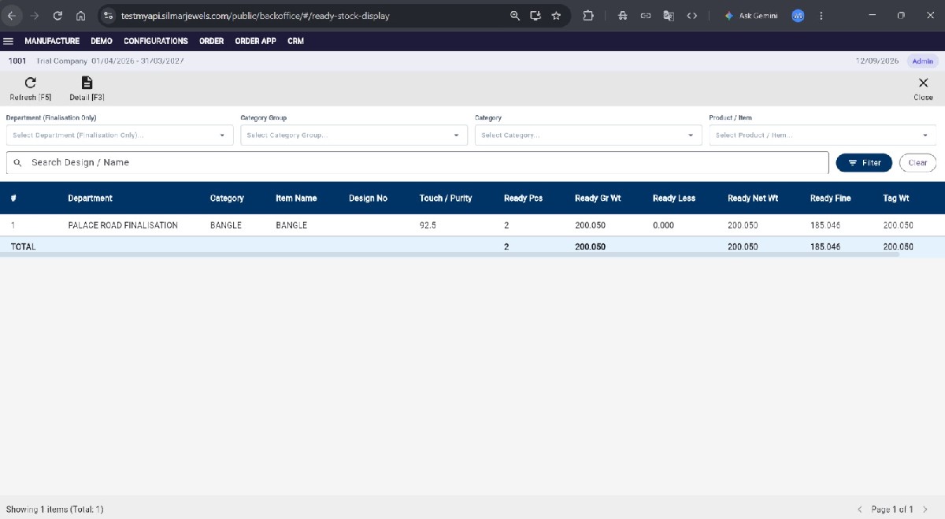Image resolution: width=945 pixels, height=519 pixels.
Task: Open the Select Category dropdown
Action: (x=587, y=135)
